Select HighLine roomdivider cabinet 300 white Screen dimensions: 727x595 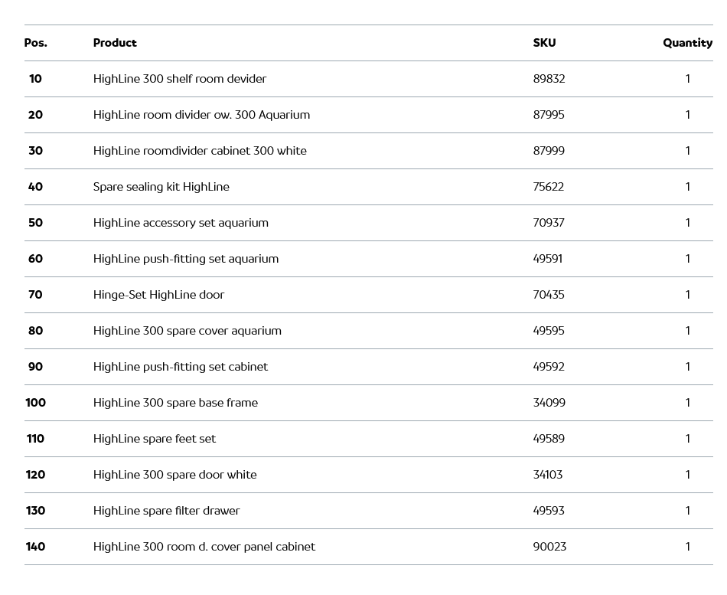click(200, 151)
